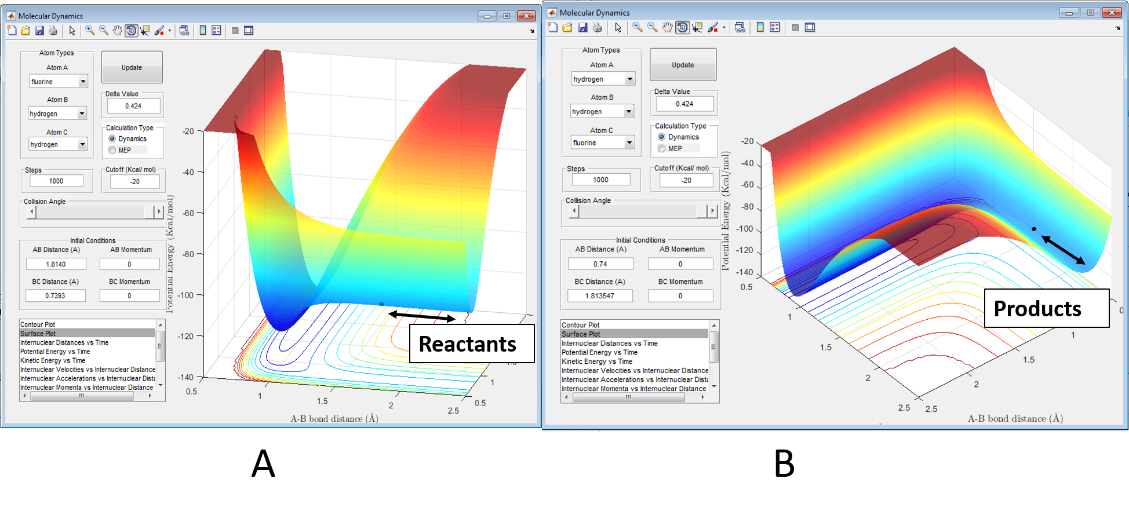The image size is (1129, 515).
Task: Select Contour Plot in left window list
Action: [x=38, y=324]
